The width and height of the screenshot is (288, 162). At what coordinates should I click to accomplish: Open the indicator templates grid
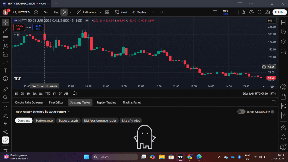pos(107,12)
